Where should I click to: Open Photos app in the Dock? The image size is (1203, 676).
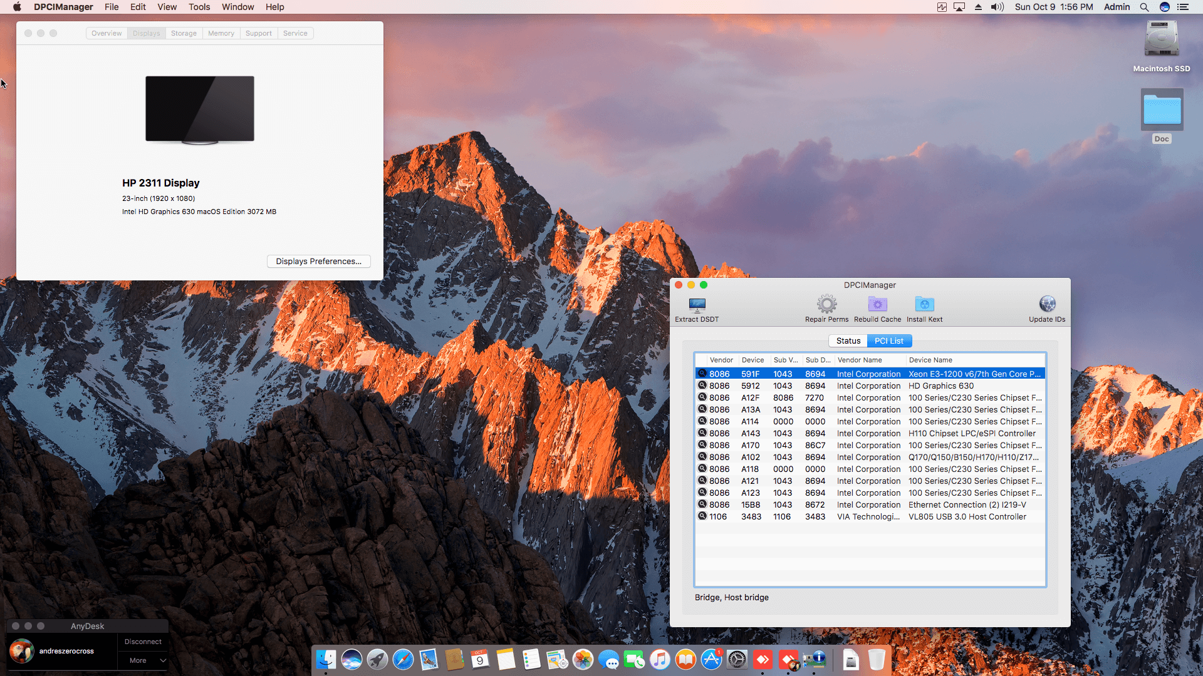[x=583, y=659]
